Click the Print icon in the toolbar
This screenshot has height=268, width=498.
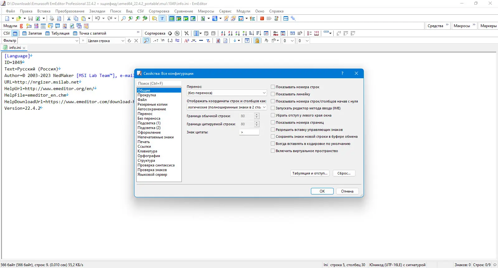click(52, 18)
